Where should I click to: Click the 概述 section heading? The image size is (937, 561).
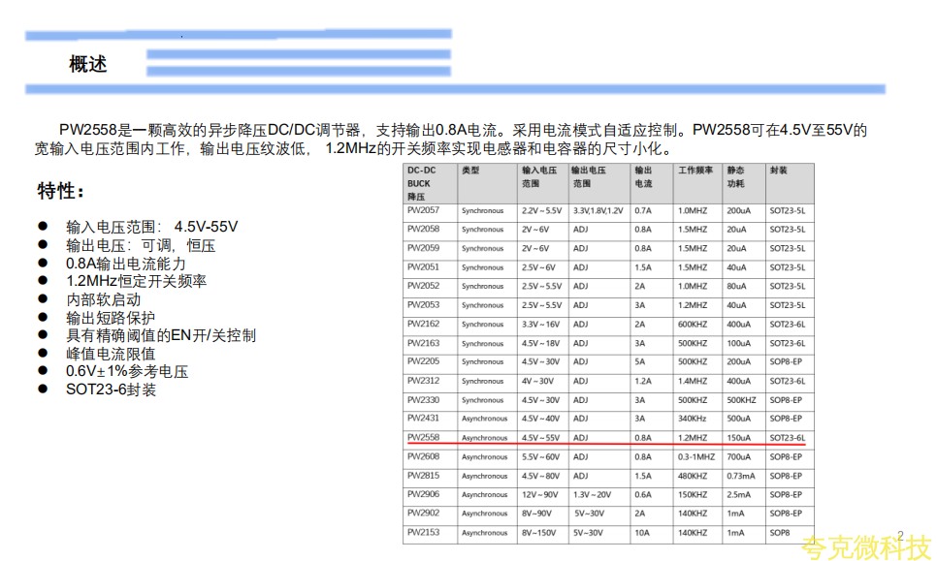[x=88, y=65]
